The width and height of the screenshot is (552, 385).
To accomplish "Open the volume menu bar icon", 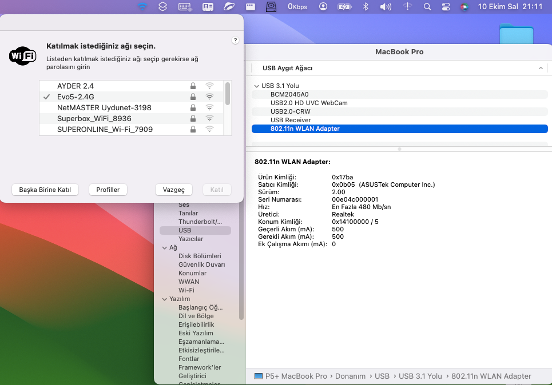I will coord(386,7).
